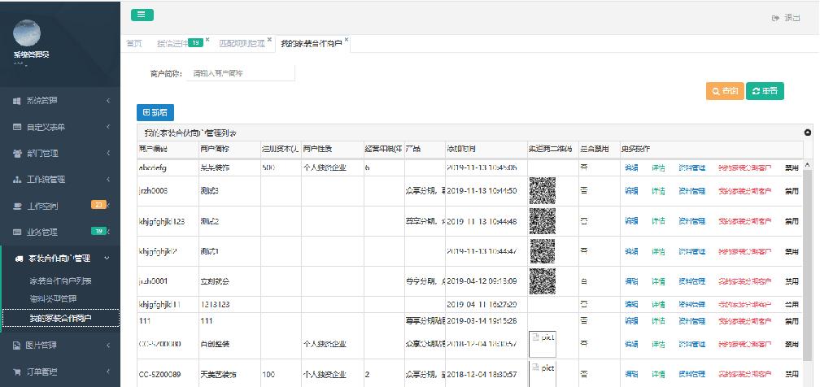Click 详情 link in row 1213123

coord(658,304)
